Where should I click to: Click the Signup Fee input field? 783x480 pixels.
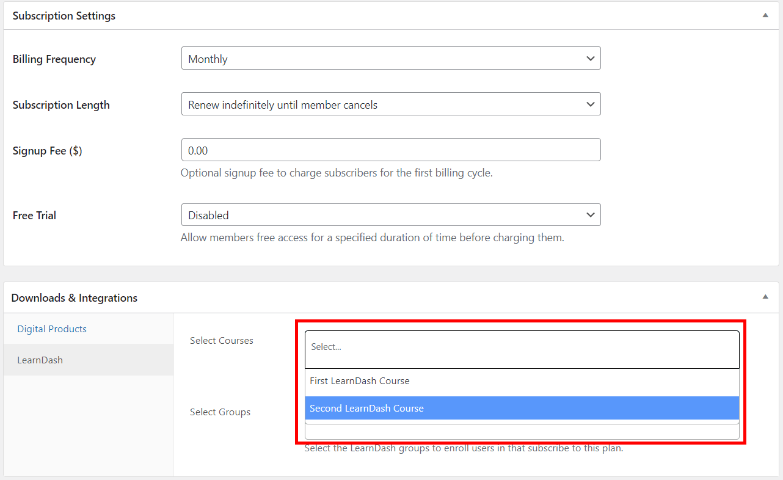click(391, 150)
